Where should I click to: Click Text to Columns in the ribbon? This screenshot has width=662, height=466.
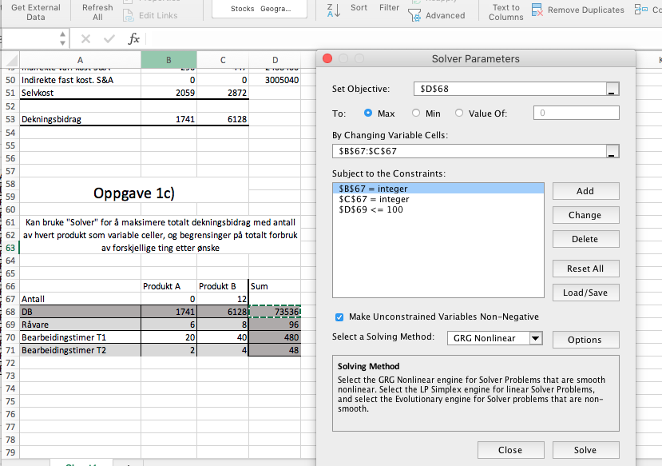click(x=505, y=12)
